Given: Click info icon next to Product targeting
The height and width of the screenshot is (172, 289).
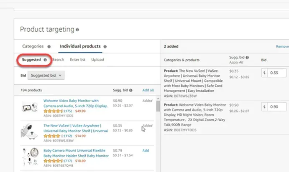Looking at the screenshot, I should click(x=77, y=30).
